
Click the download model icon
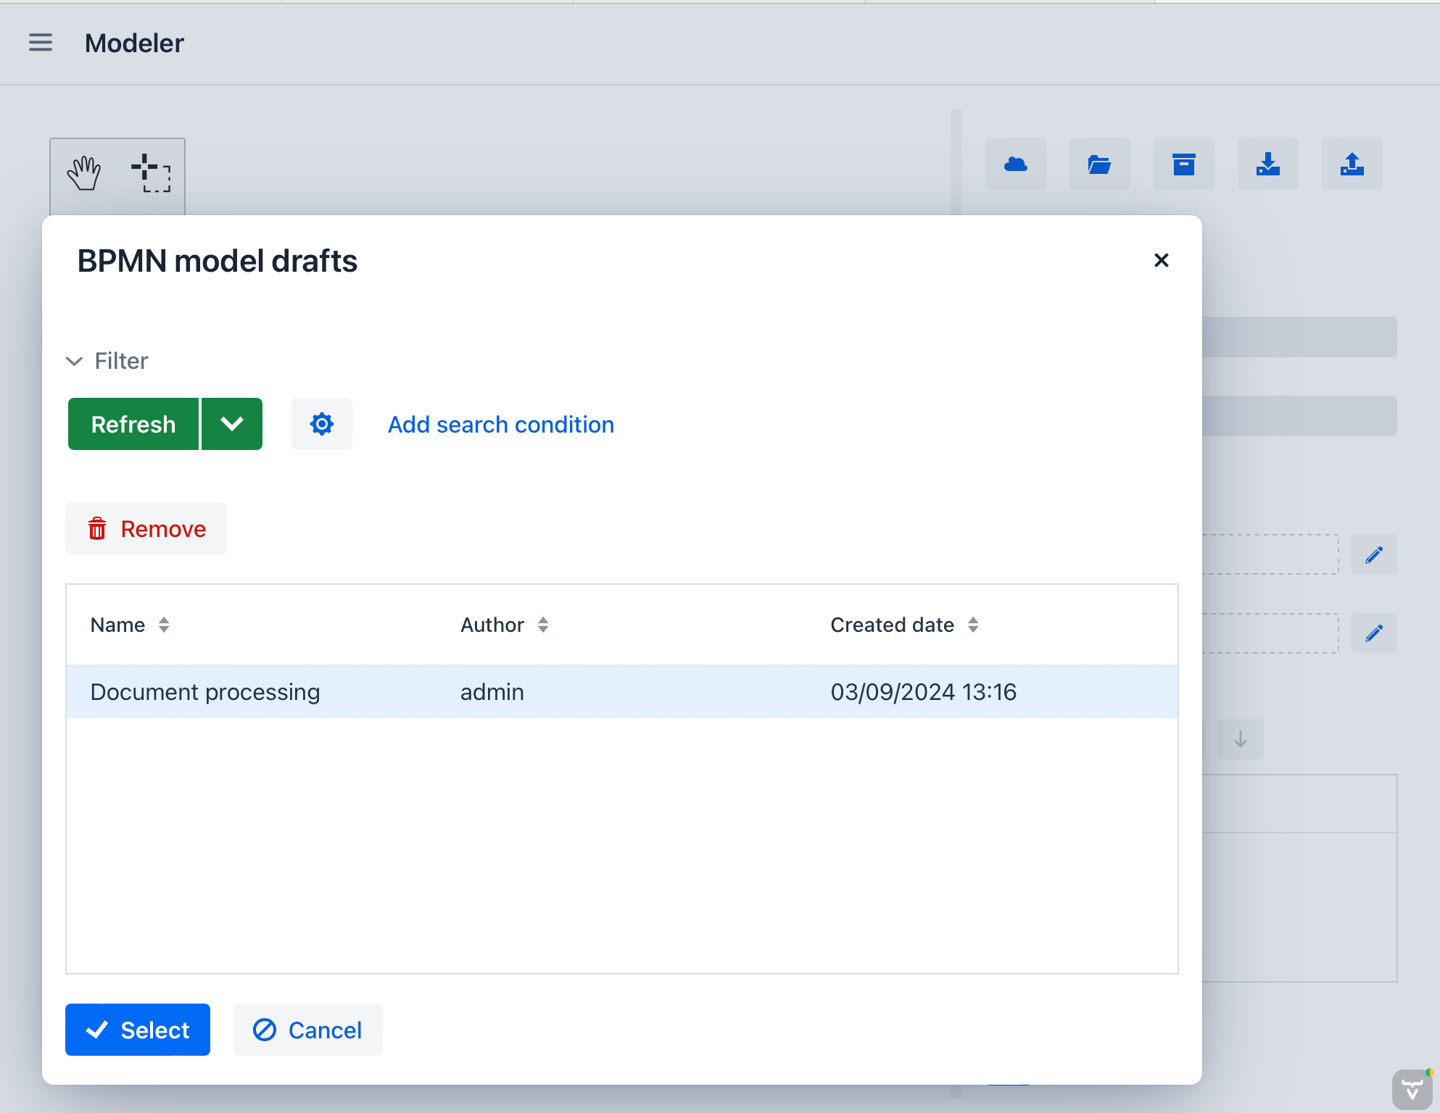pos(1267,164)
